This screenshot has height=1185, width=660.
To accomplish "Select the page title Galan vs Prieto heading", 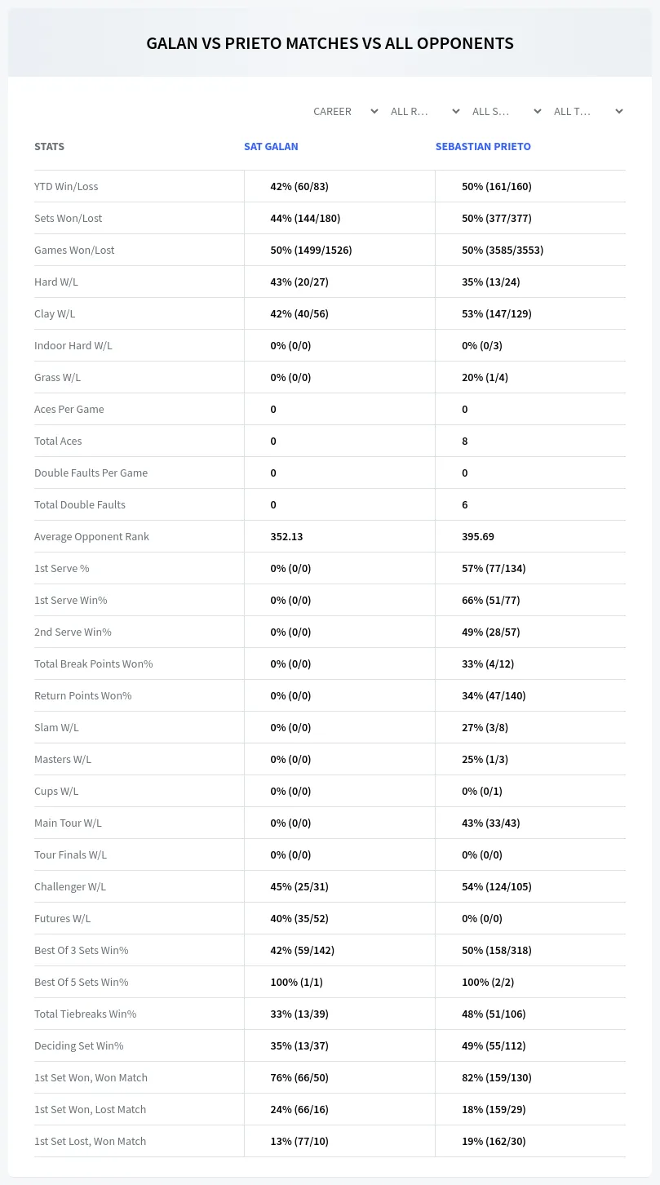I will tap(330, 43).
